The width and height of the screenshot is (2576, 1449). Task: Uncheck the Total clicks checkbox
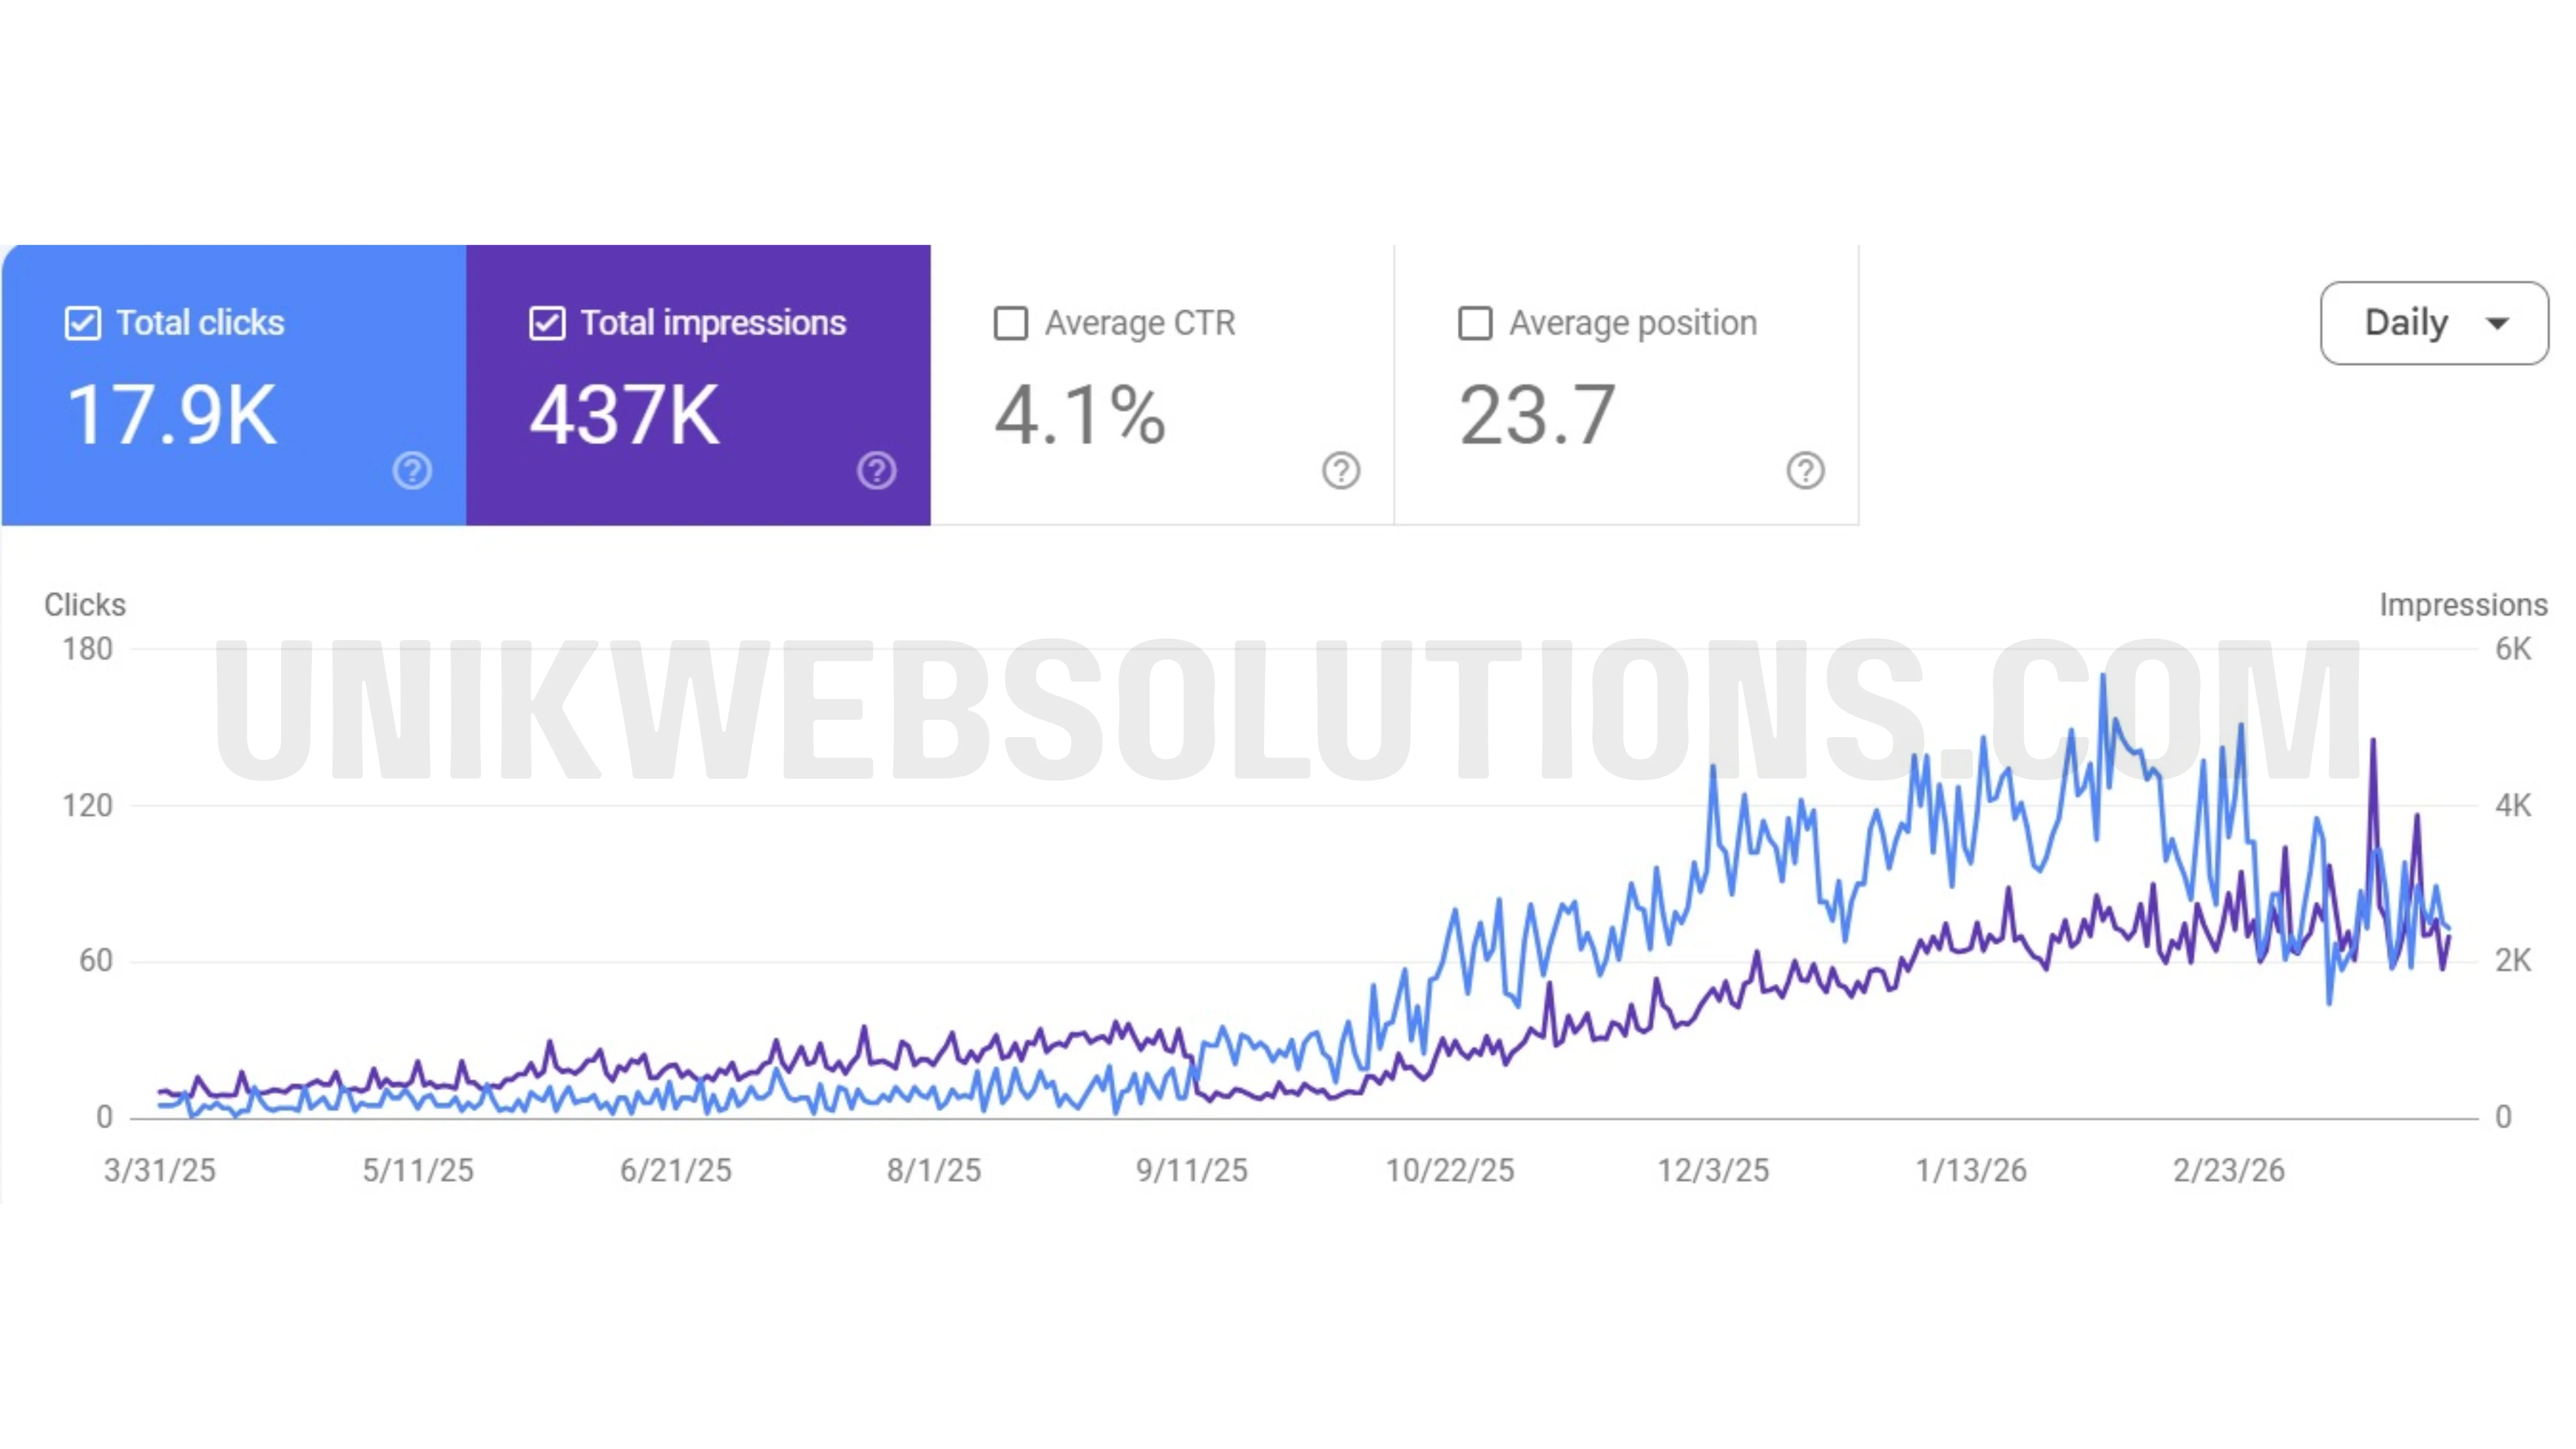[x=83, y=323]
